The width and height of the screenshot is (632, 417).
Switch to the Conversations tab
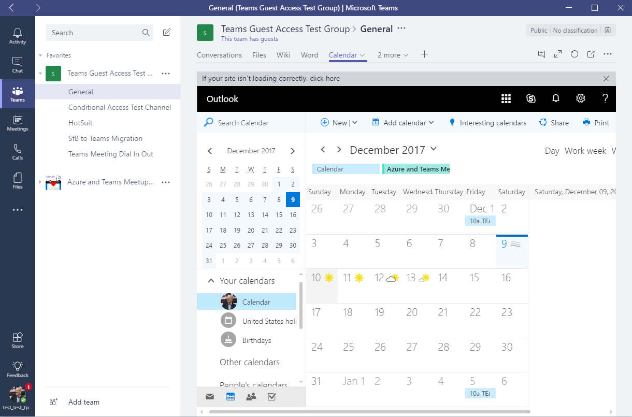click(219, 55)
